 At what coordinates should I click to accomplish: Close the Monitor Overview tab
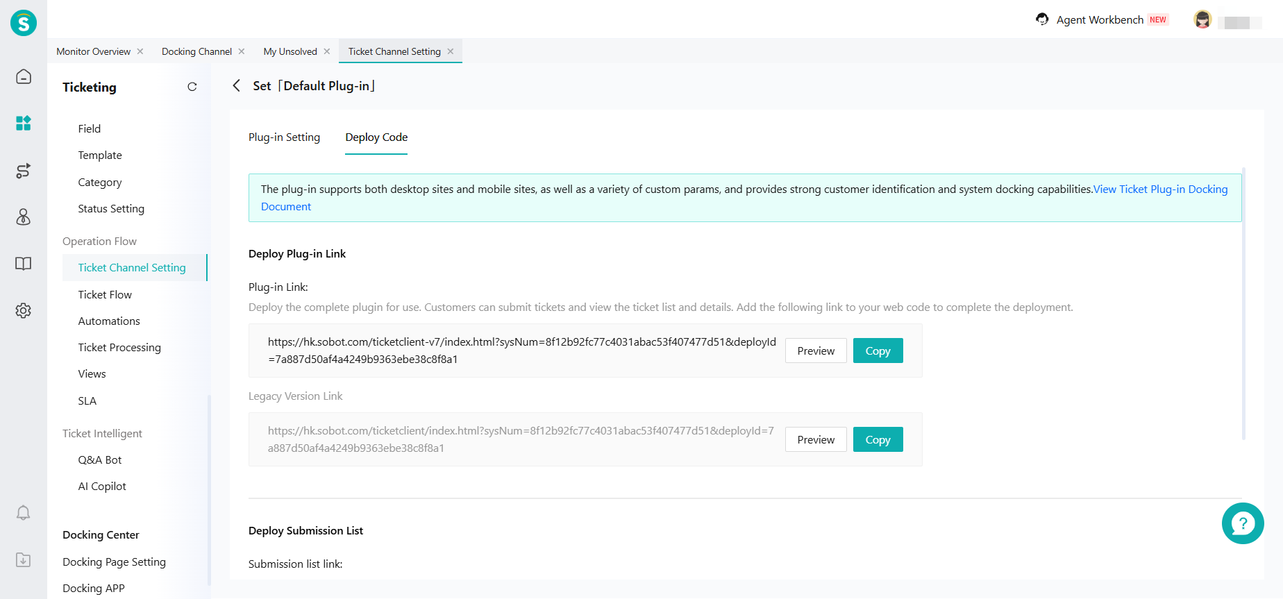[140, 51]
